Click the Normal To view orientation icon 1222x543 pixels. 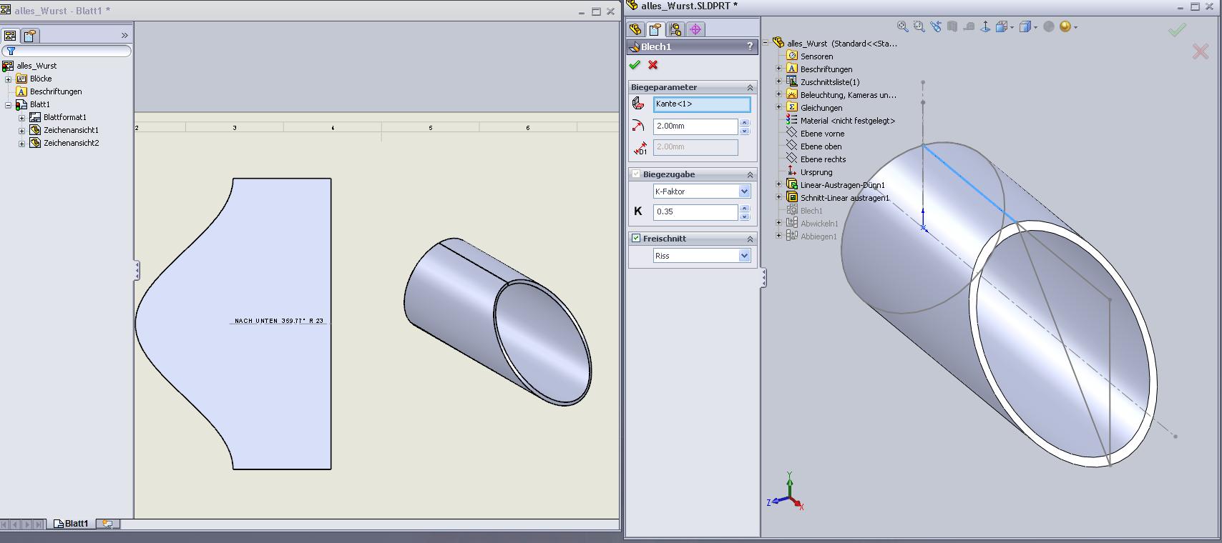[x=985, y=26]
